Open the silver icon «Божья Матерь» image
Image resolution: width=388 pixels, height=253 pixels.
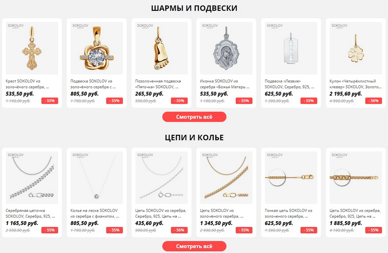(x=226, y=48)
